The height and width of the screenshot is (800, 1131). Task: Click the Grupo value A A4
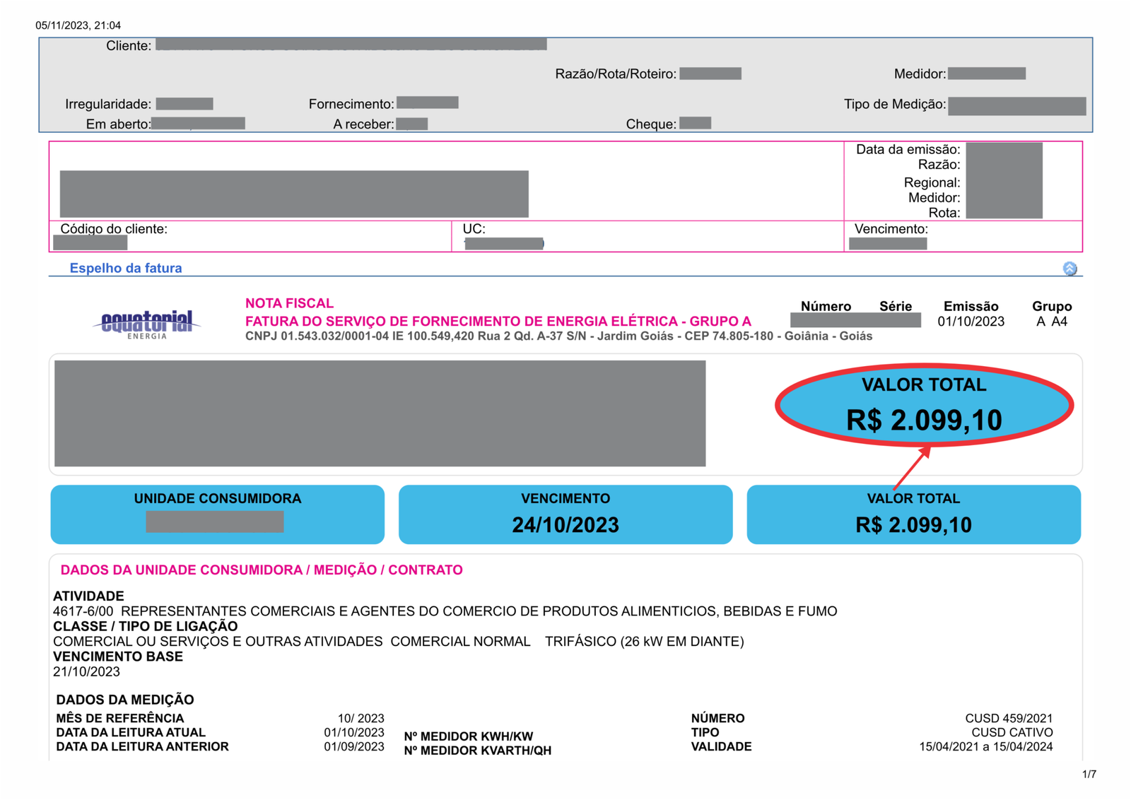pos(1051,322)
